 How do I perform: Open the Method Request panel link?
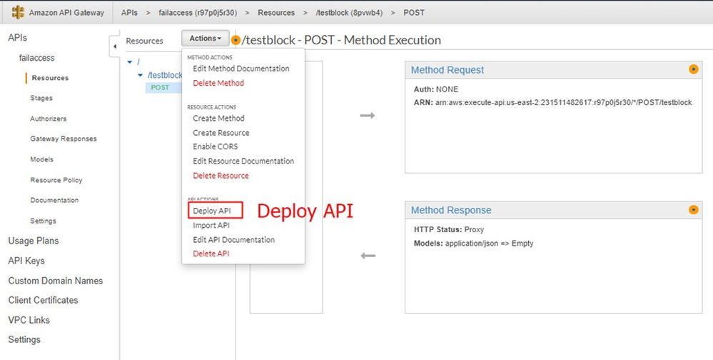[447, 70]
